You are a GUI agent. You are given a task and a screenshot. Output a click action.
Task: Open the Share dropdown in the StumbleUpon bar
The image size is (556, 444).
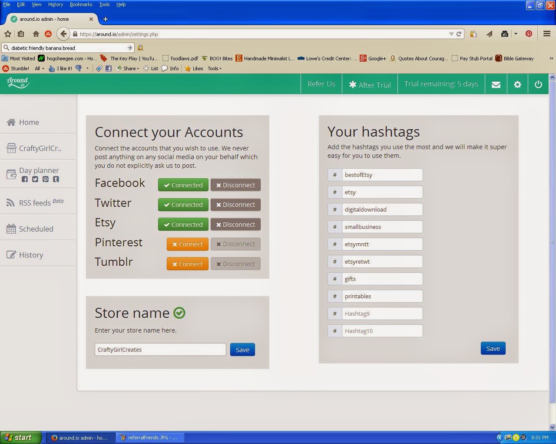coord(128,68)
